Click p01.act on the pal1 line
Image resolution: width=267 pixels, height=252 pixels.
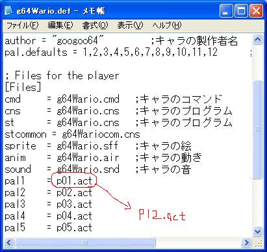pos(74,181)
